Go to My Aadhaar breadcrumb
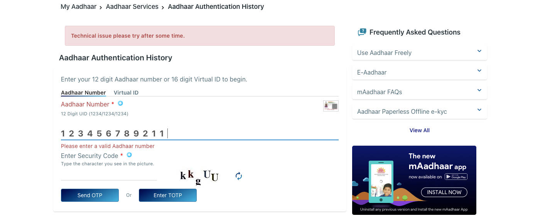The height and width of the screenshot is (221, 550). (x=79, y=7)
